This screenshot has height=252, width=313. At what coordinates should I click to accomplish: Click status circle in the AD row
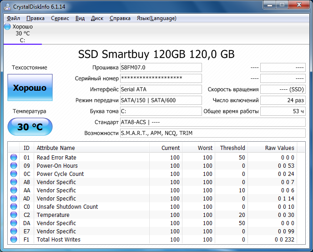coord(14,198)
